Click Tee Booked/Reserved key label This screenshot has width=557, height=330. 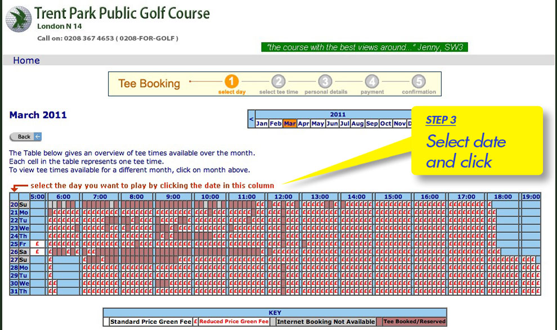tap(414, 322)
